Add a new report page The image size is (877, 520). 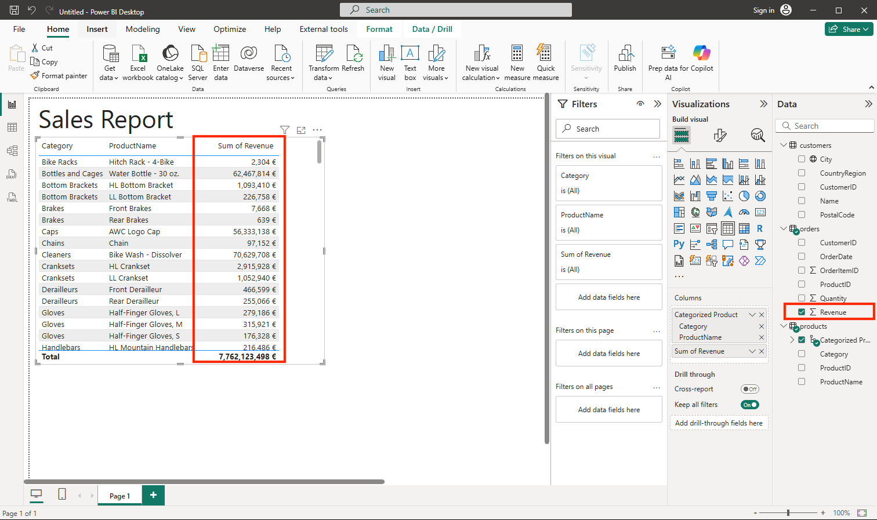click(154, 495)
